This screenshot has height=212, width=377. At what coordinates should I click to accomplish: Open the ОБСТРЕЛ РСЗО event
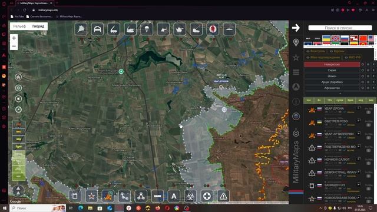click(336, 121)
